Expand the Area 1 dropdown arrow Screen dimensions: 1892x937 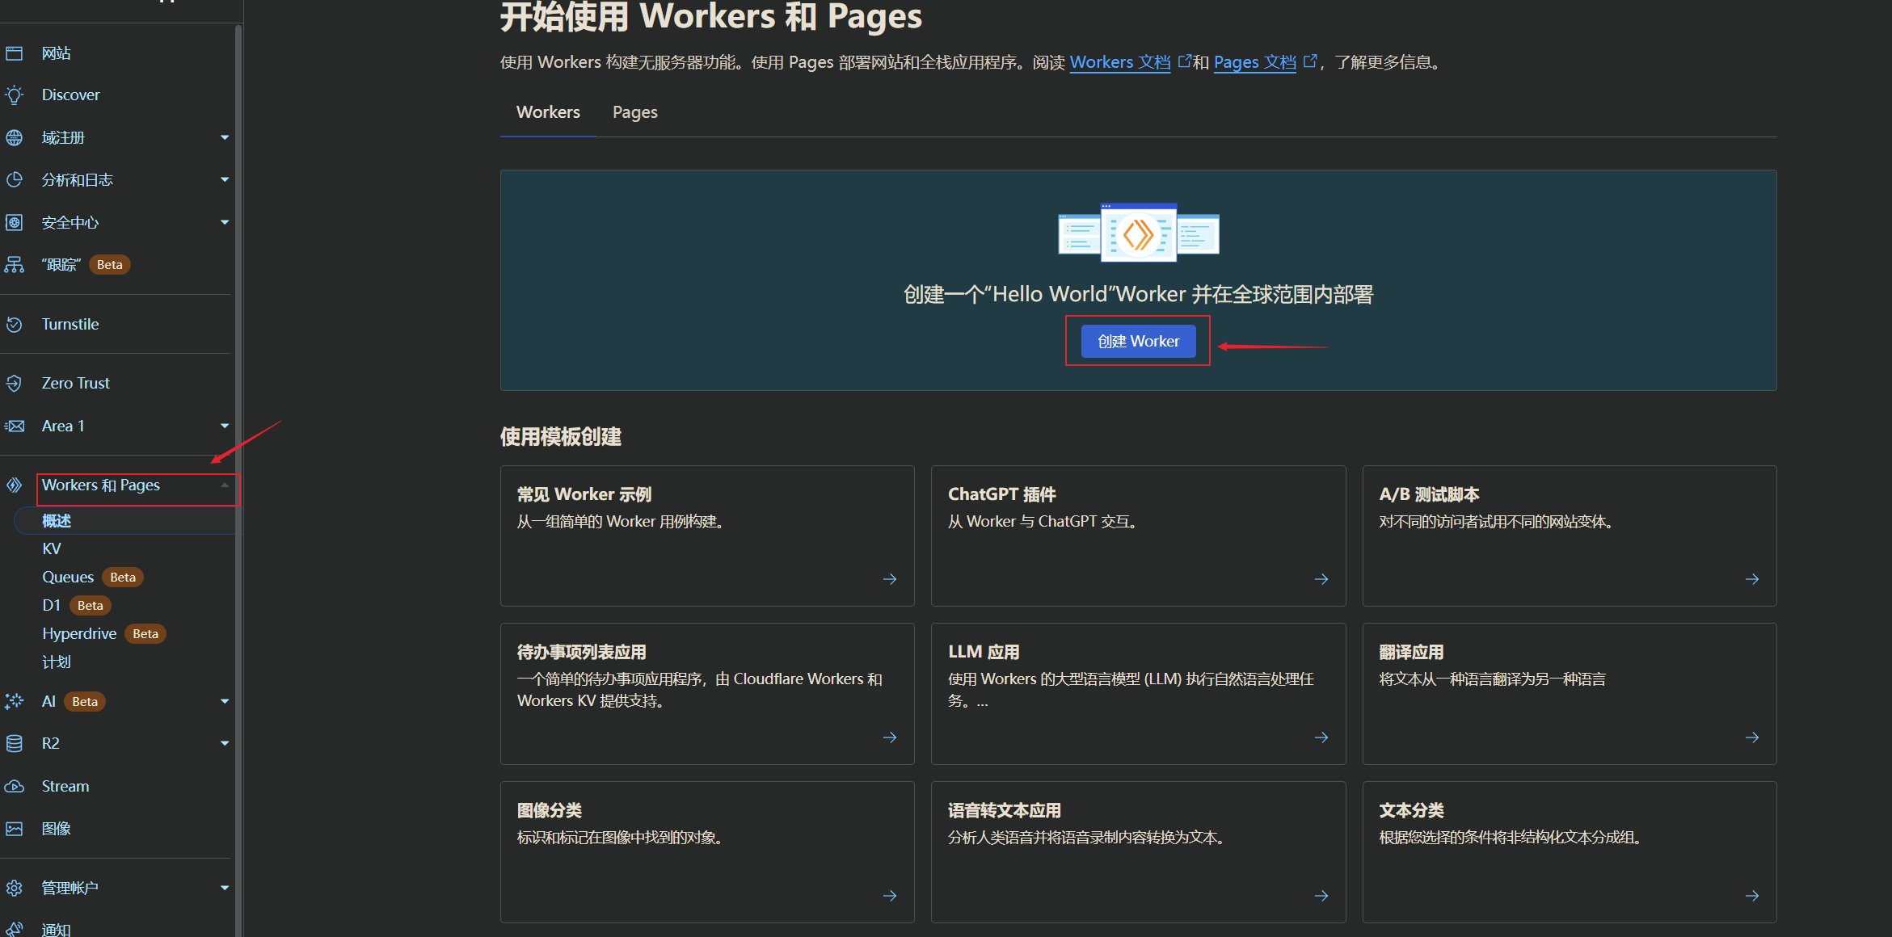coord(225,426)
